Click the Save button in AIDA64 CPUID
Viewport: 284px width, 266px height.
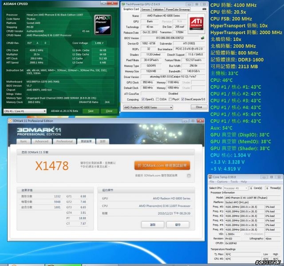91,111
